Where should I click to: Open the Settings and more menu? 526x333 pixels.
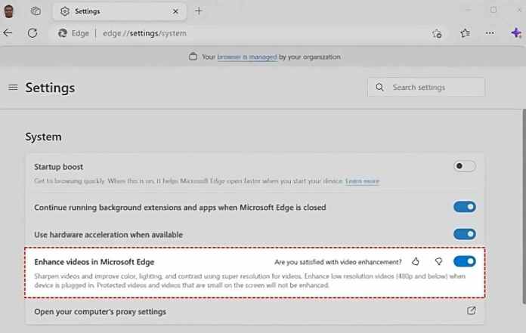490,33
